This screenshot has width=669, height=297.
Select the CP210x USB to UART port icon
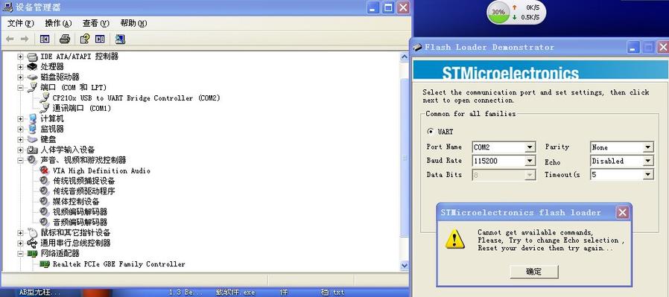[x=45, y=98]
